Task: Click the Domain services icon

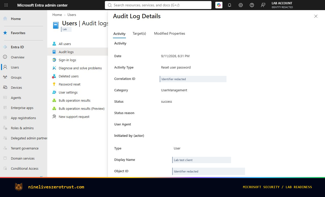Action: click(x=5, y=158)
